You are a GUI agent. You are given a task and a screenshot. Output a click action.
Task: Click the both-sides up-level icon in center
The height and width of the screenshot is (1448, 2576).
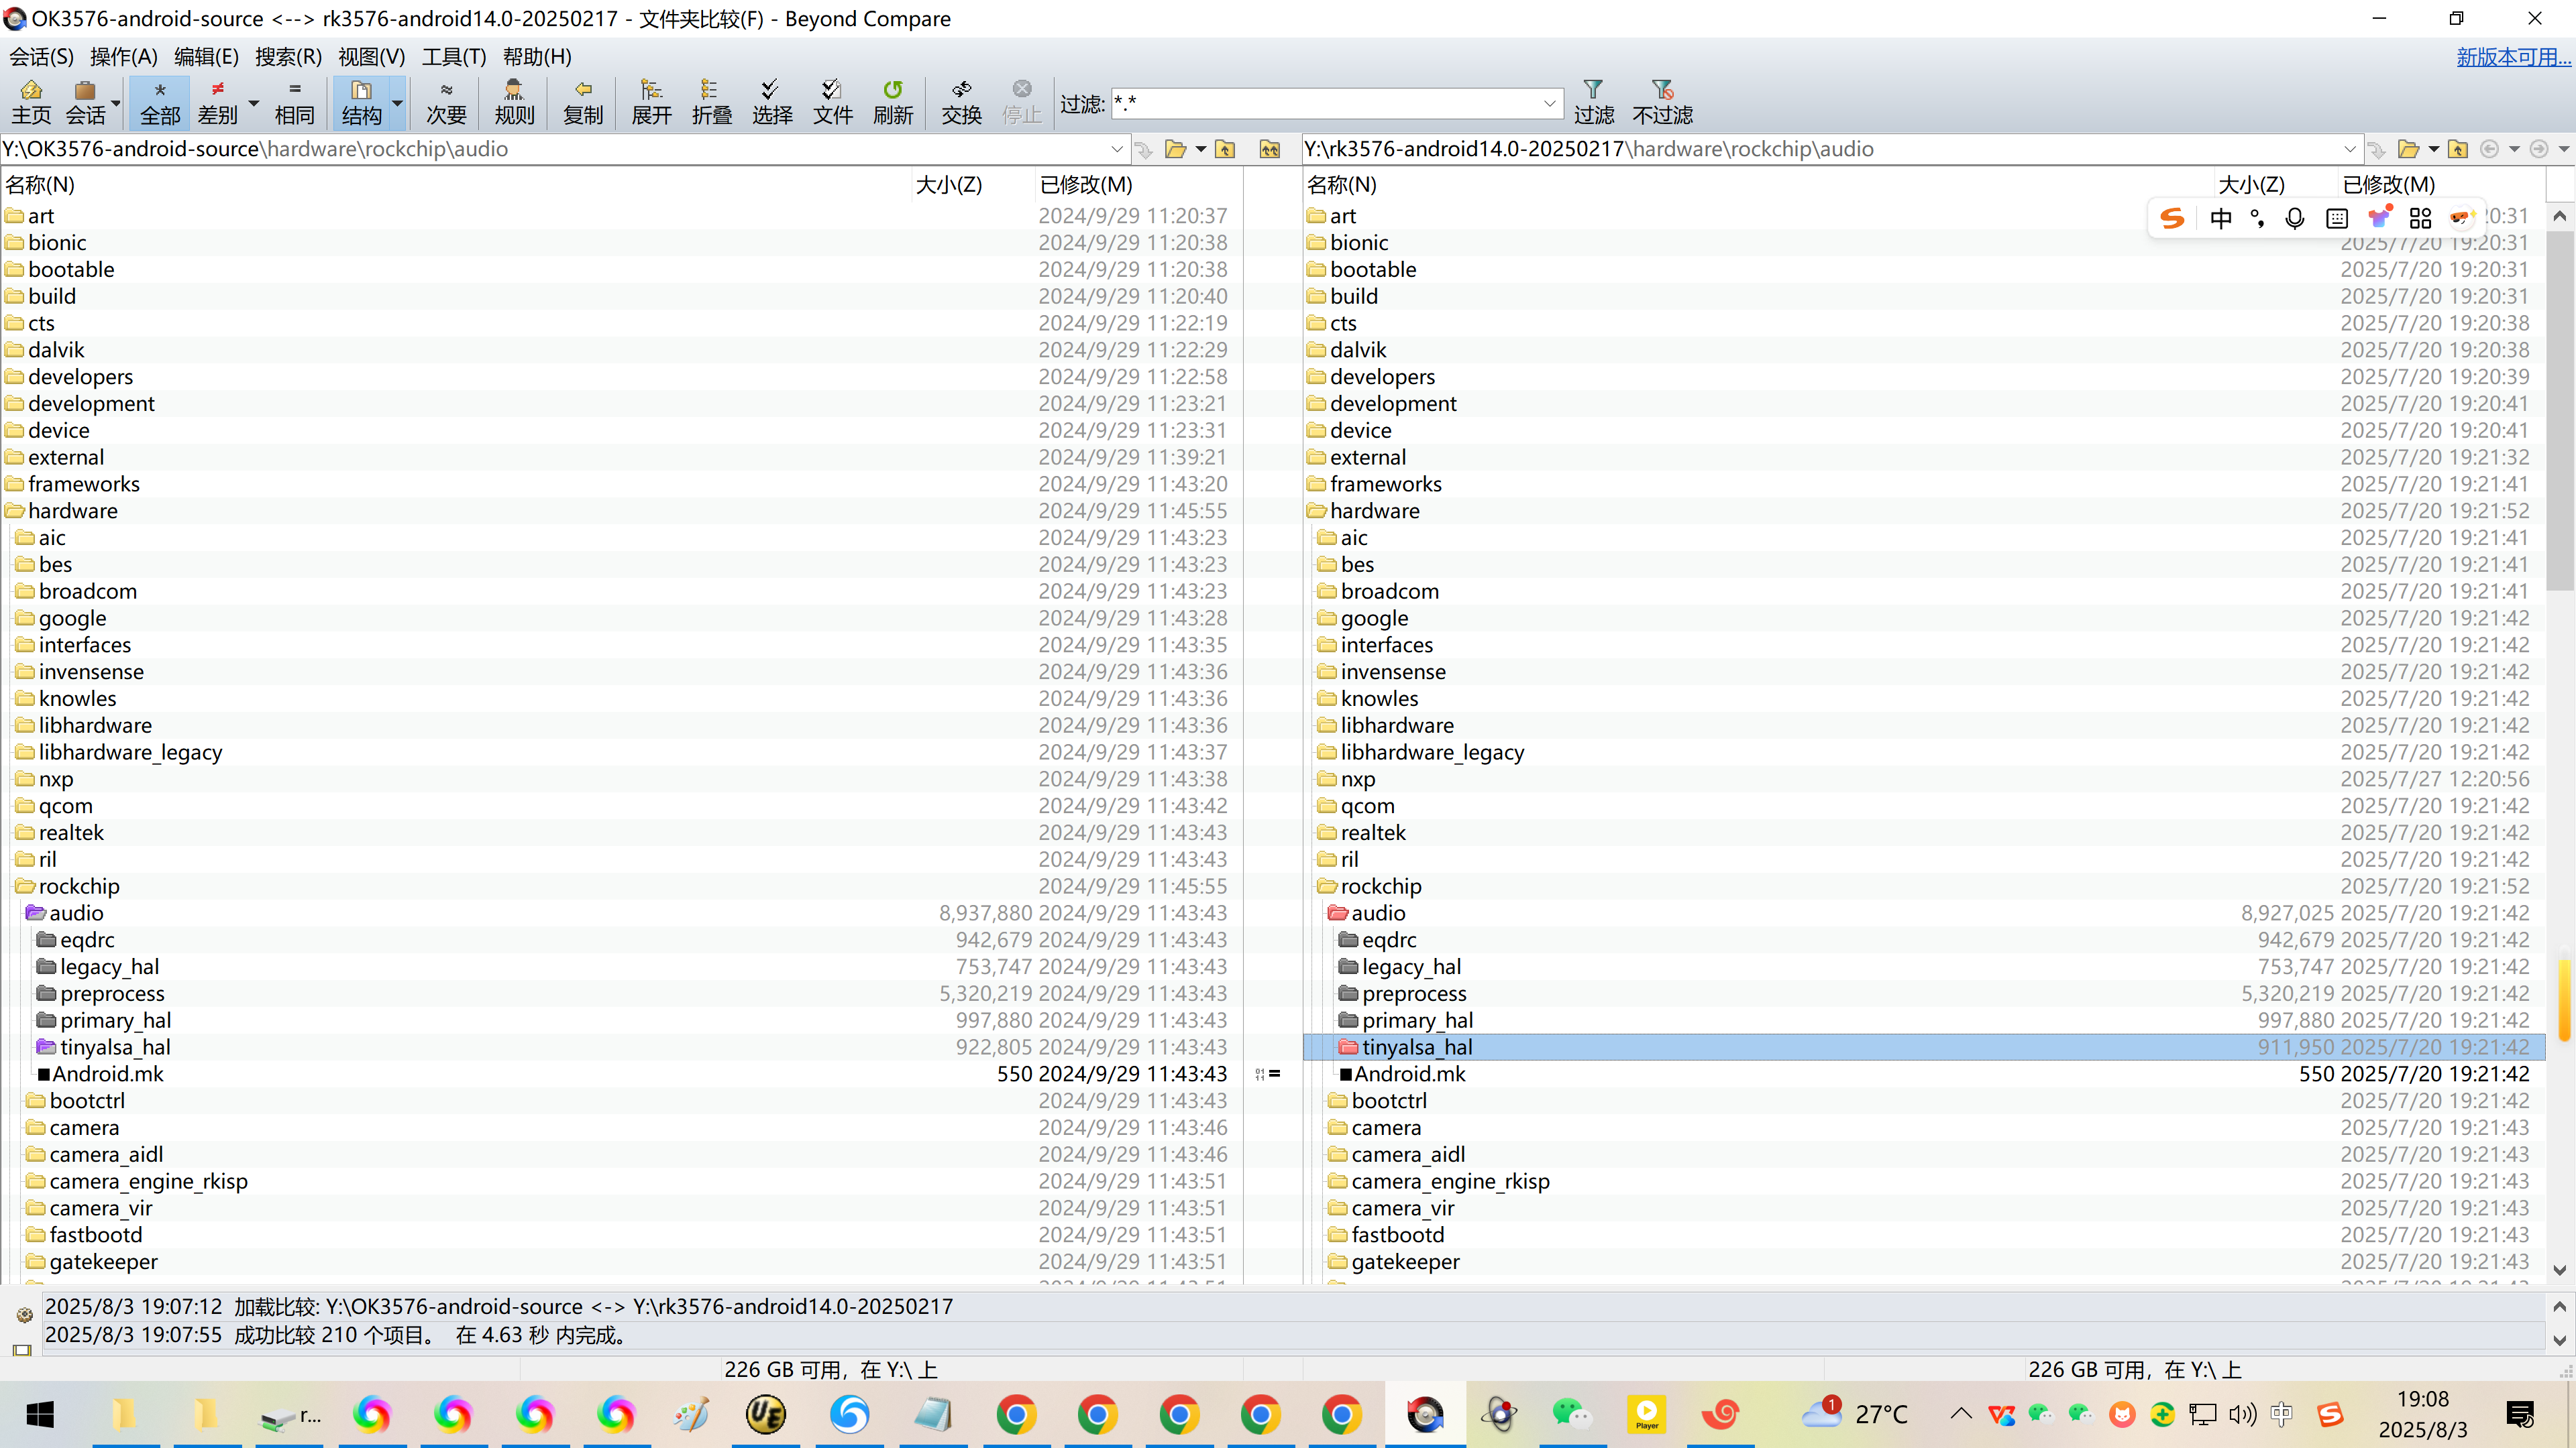[x=1270, y=150]
